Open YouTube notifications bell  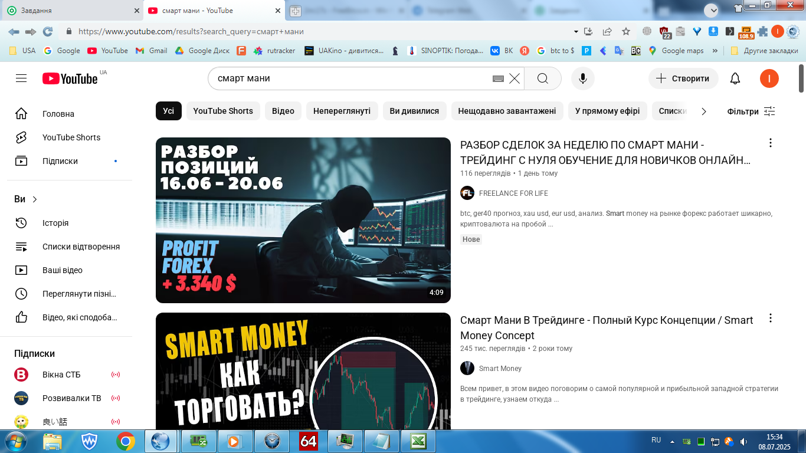click(x=735, y=78)
